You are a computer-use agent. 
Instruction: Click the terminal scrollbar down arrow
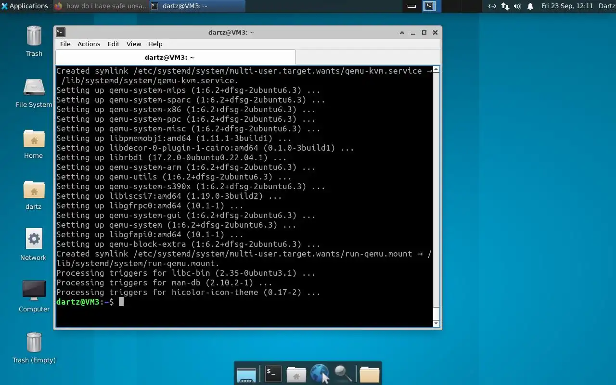coord(436,323)
